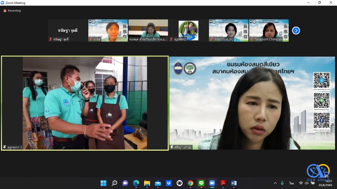This screenshot has width=337, height=189.
Task: Open the Windows Start menu
Action: tap(103, 183)
